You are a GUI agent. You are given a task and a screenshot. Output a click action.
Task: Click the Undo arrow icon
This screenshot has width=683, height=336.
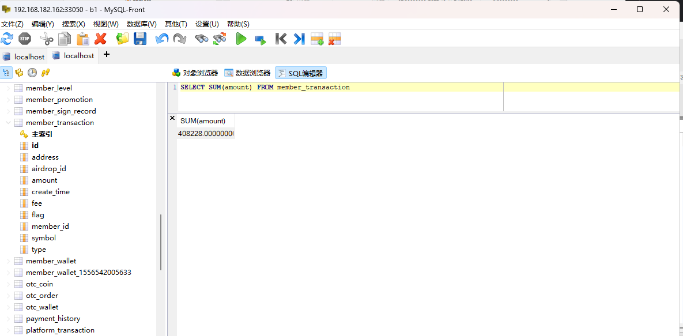tap(162, 39)
